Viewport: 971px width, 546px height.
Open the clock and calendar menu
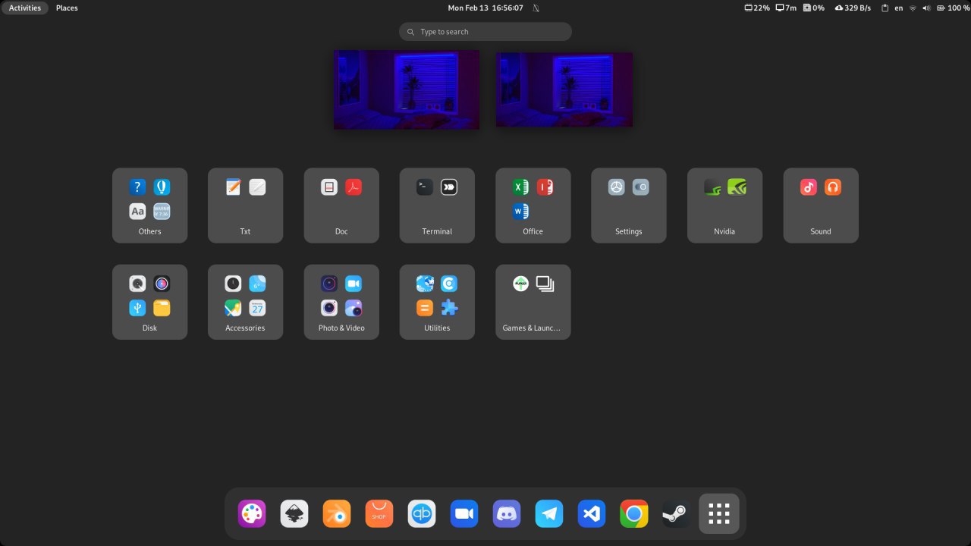485,8
